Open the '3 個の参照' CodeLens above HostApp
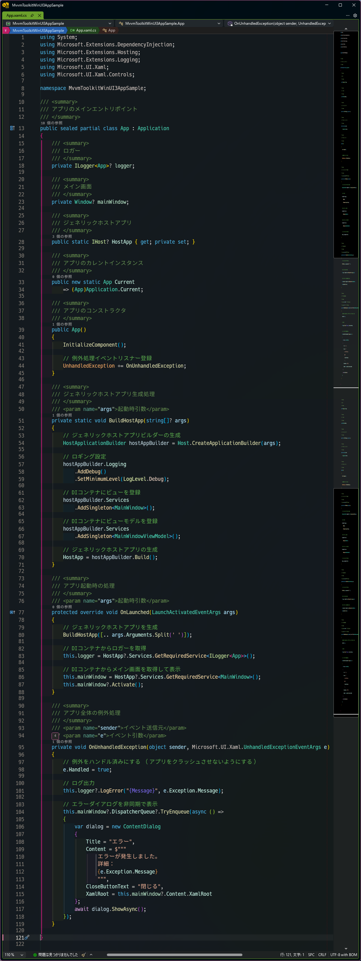 coord(62,237)
